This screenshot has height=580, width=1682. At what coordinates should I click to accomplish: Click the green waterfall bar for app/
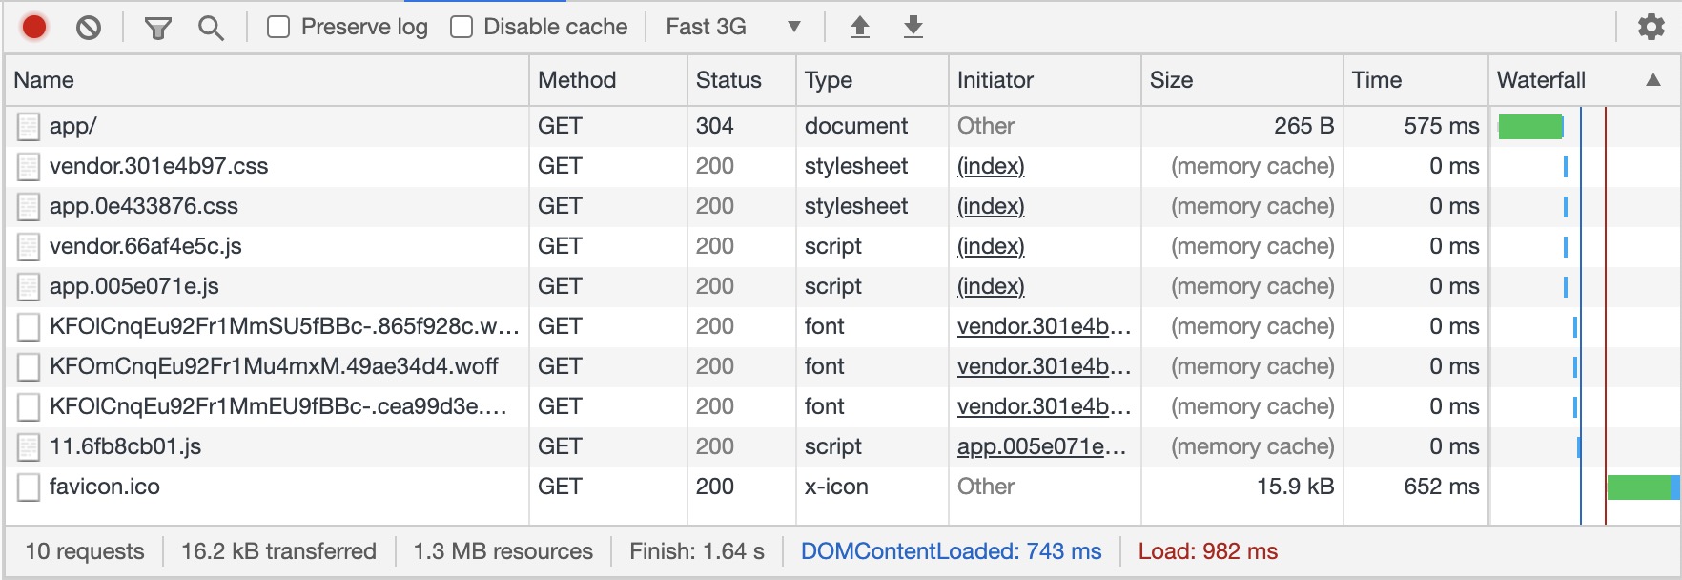click(x=1530, y=126)
